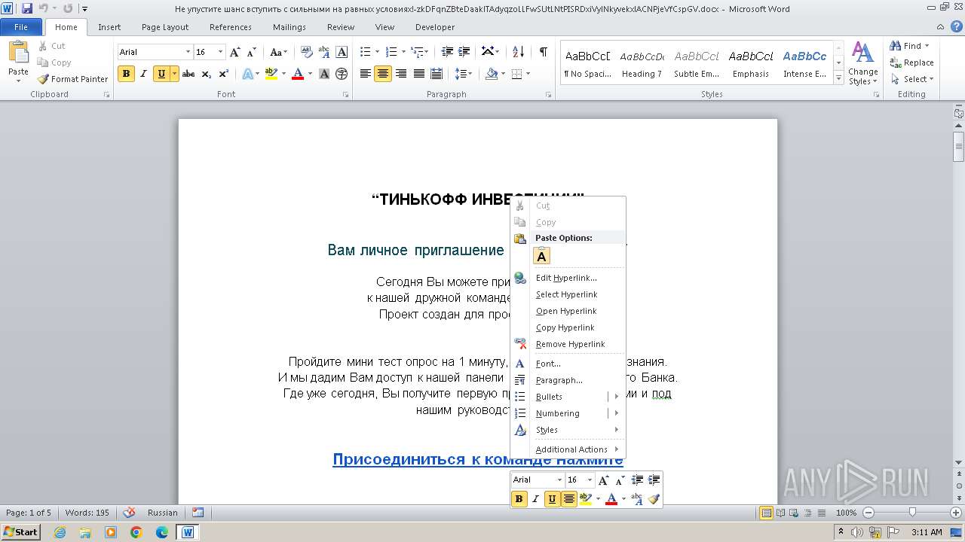Toggle Center alignment in the ribbon
The height and width of the screenshot is (542, 965).
(x=383, y=74)
